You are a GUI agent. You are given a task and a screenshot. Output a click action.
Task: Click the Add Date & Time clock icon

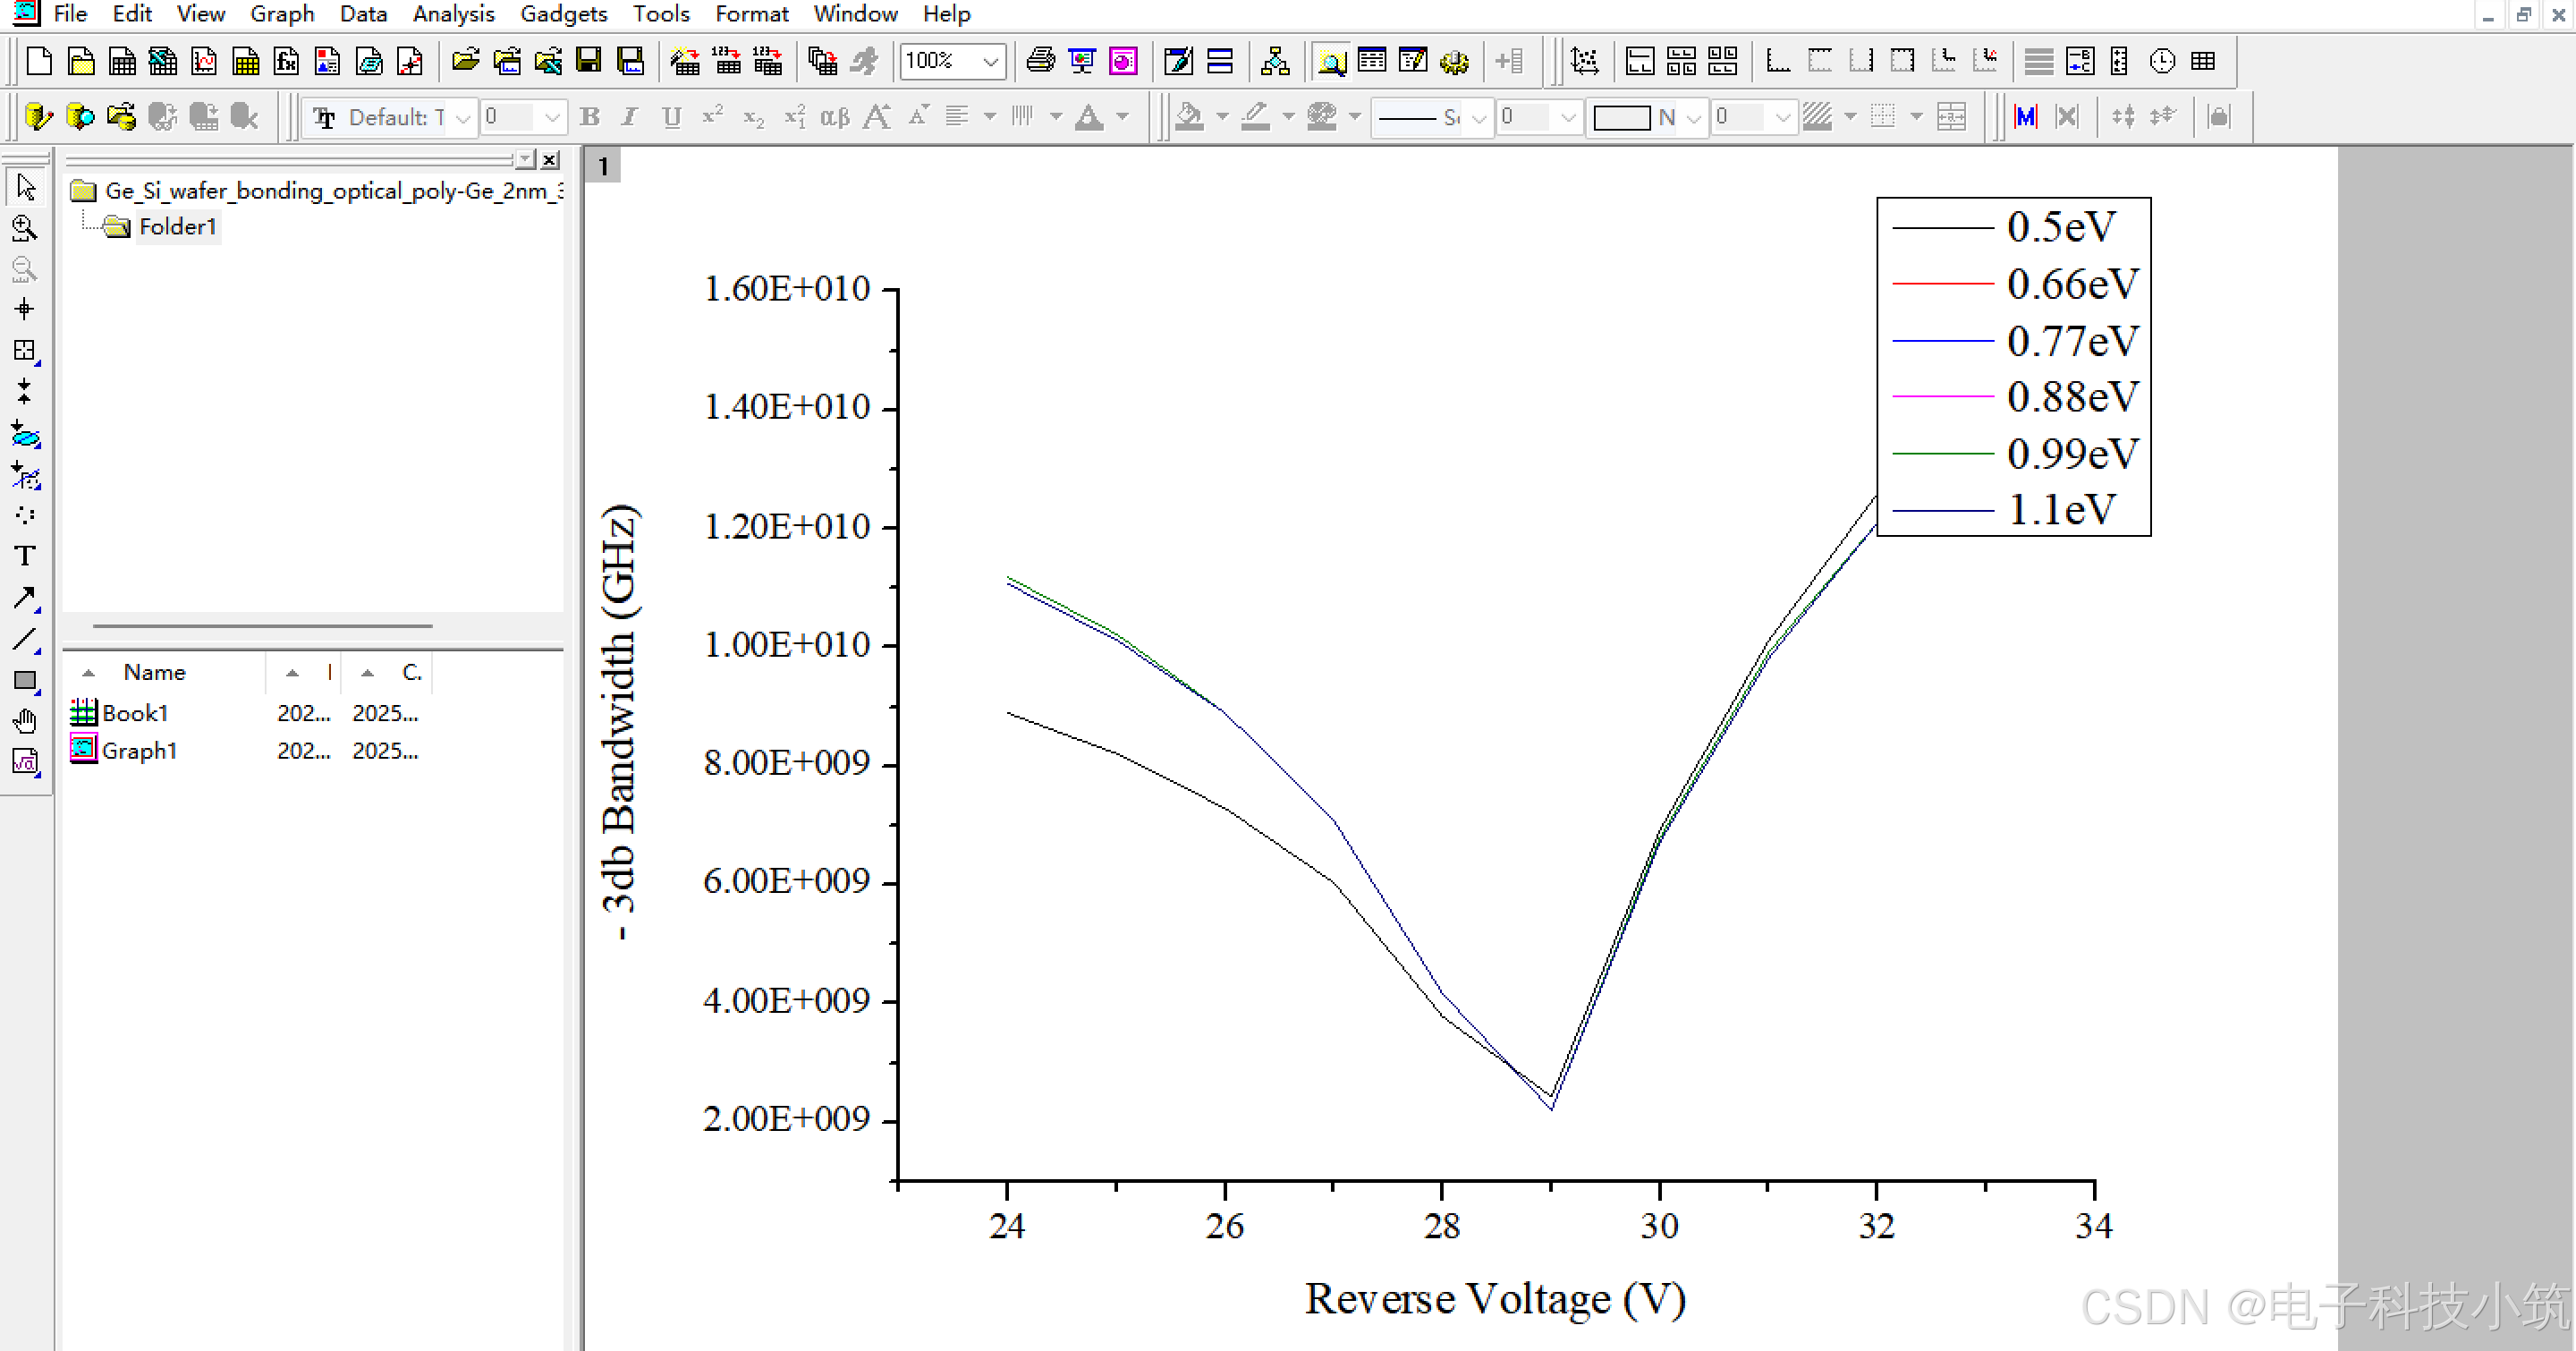tap(2161, 61)
